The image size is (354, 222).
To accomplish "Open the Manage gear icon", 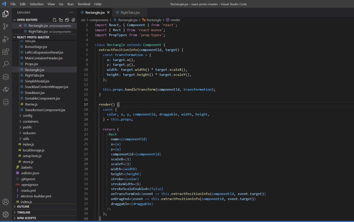I will pyautogui.click(x=6, y=214).
